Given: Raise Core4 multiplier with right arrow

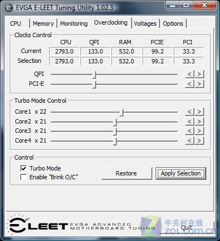Looking at the screenshot, I should click(x=199, y=140).
